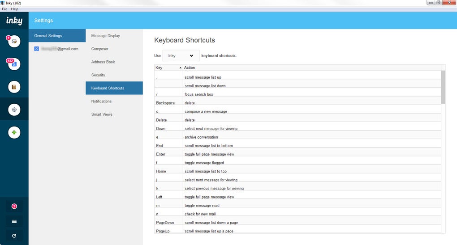Select General Settings in the left panel
Viewport: 457px width, 245px height.
[48, 36]
